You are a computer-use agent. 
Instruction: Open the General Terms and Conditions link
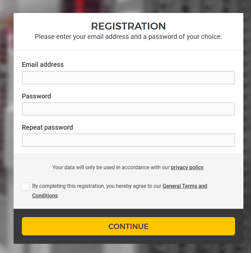click(185, 186)
